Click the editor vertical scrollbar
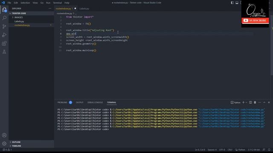The image size is (273, 153). click(272, 45)
